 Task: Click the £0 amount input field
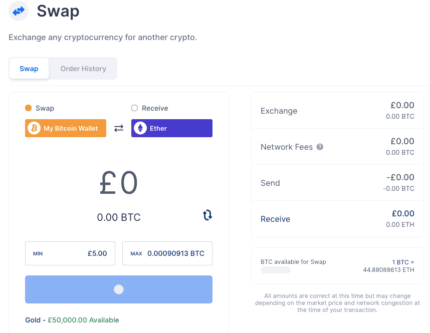pos(119,183)
